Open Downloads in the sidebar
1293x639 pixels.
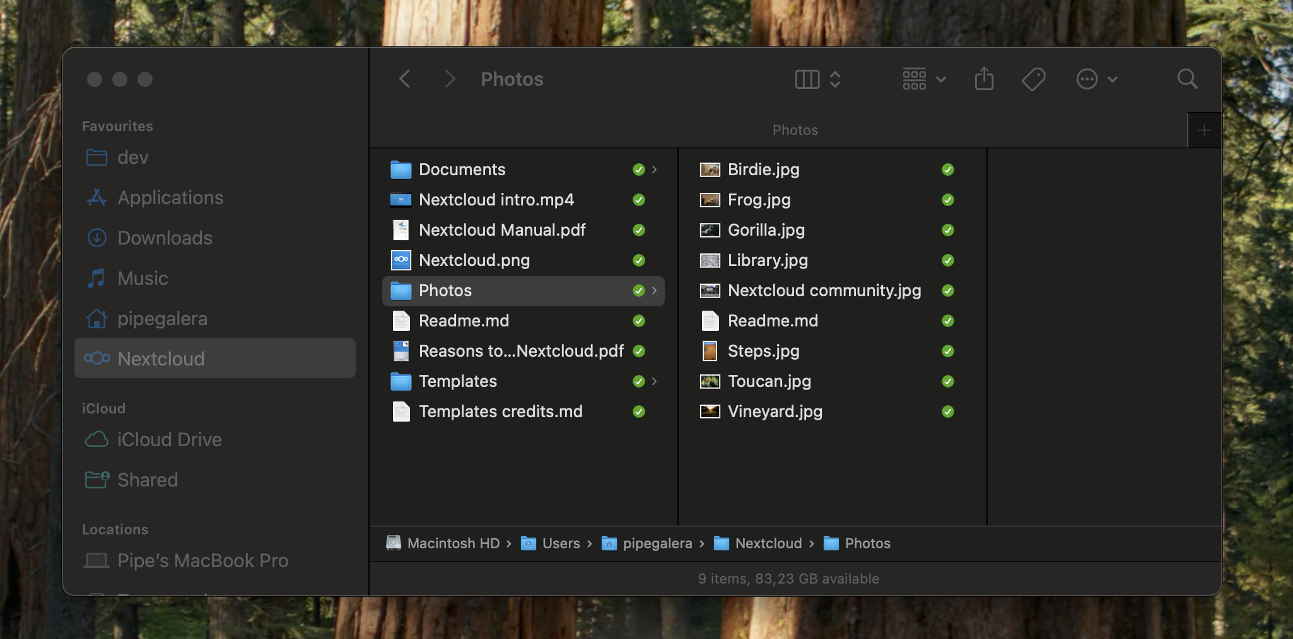point(214,238)
